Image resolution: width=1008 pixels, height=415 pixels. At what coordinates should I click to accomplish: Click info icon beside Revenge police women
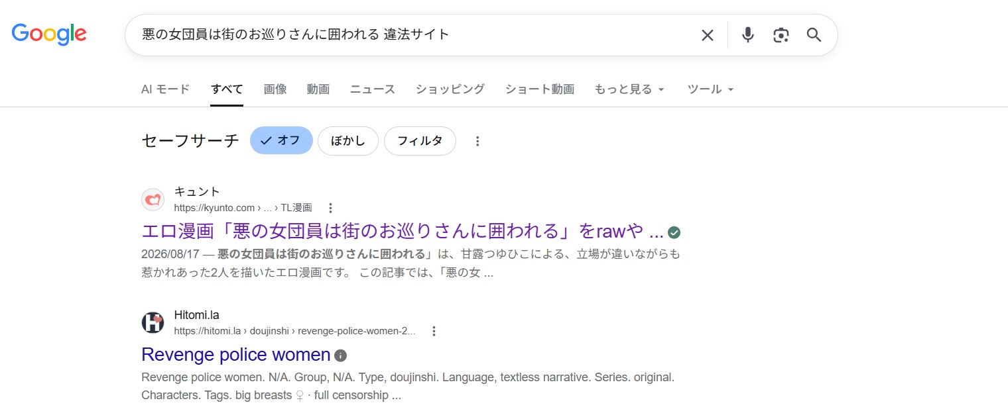click(x=340, y=355)
